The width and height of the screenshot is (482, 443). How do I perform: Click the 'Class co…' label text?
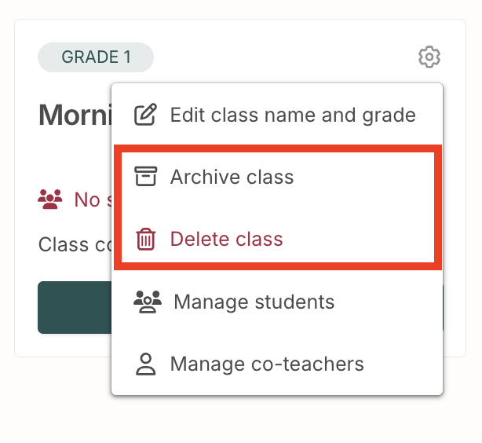(75, 245)
